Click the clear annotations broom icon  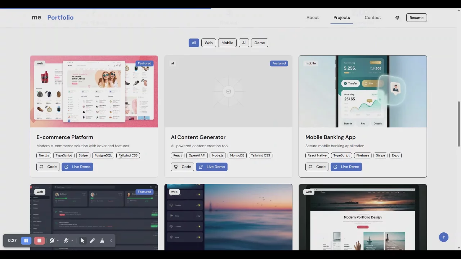click(102, 241)
